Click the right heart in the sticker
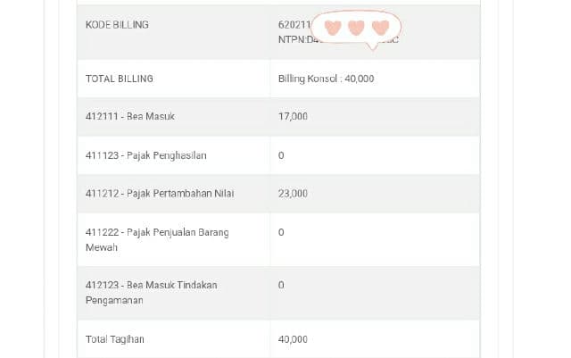 coord(380,28)
